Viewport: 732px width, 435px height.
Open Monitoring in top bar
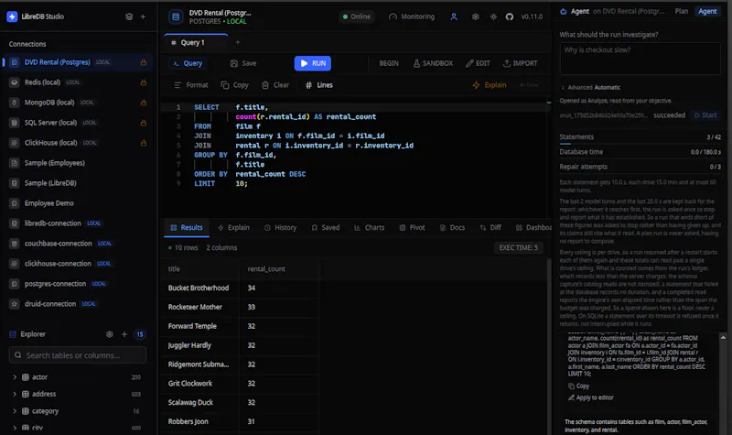tap(411, 16)
